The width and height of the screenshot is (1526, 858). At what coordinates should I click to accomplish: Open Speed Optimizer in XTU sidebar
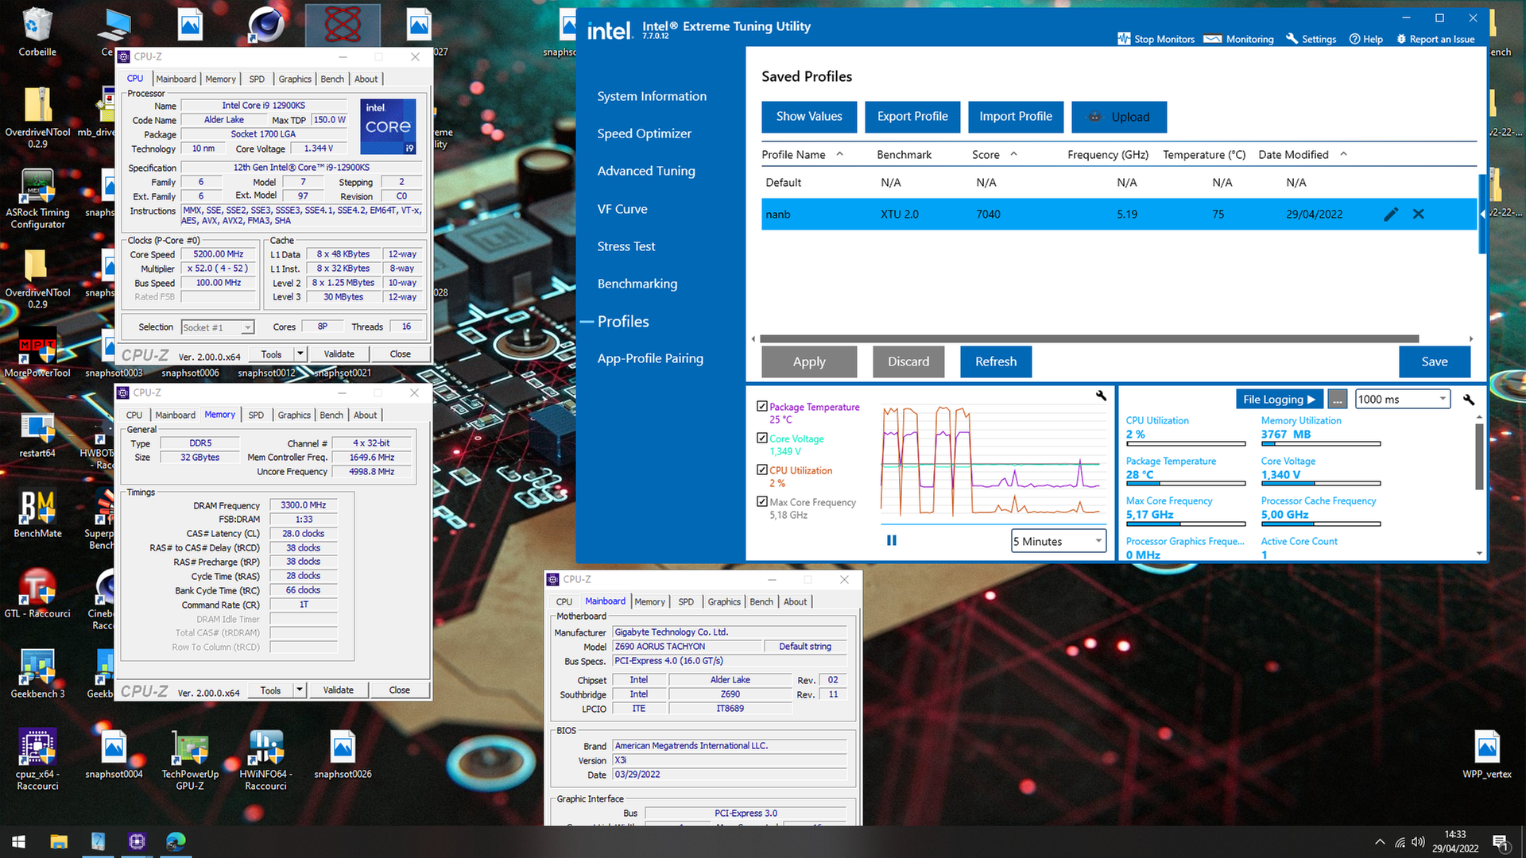[645, 133]
